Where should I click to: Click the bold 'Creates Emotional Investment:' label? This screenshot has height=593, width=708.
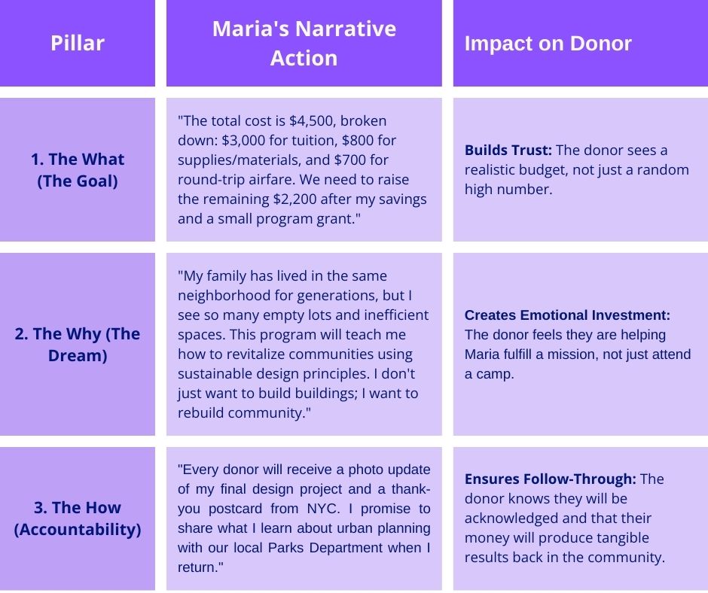tap(567, 315)
